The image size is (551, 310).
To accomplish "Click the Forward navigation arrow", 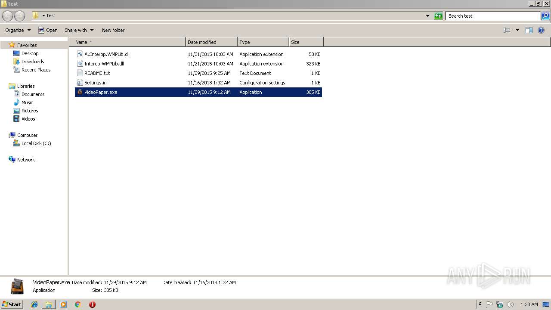I will (x=20, y=16).
